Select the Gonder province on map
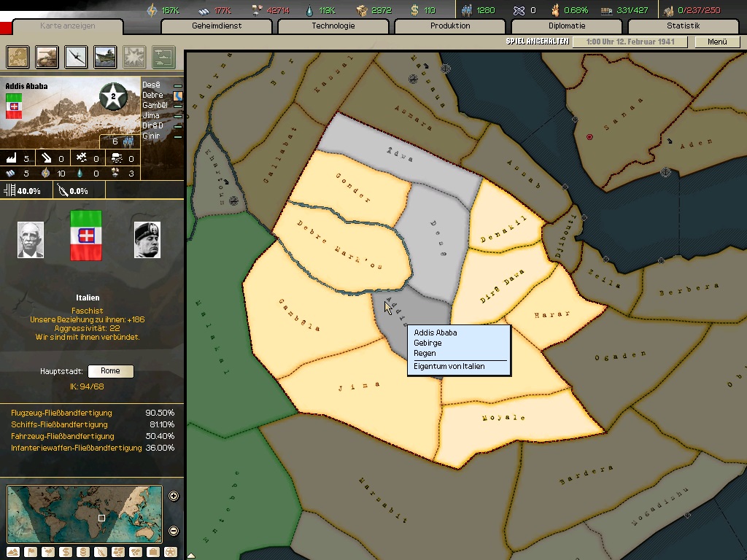Screen dimensions: 747x560 [354, 187]
